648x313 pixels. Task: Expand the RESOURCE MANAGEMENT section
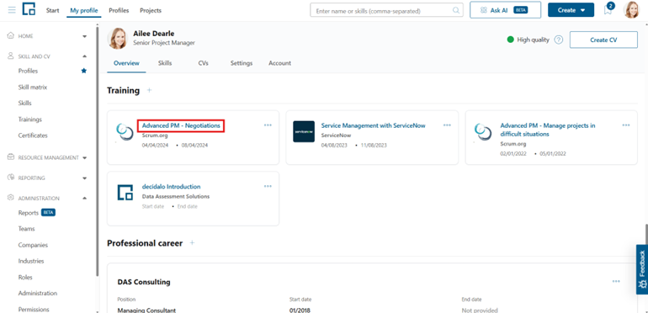pos(85,157)
